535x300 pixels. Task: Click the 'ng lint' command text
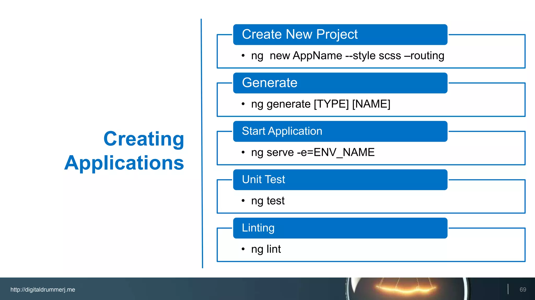pyautogui.click(x=266, y=249)
